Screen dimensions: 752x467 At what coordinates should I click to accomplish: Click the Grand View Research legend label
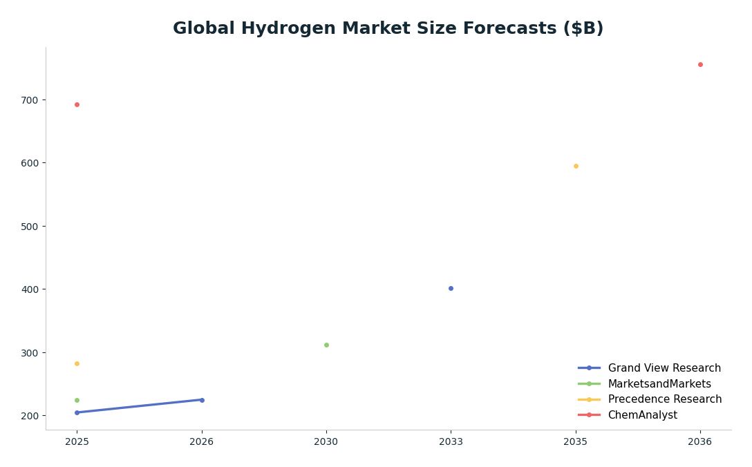point(664,368)
